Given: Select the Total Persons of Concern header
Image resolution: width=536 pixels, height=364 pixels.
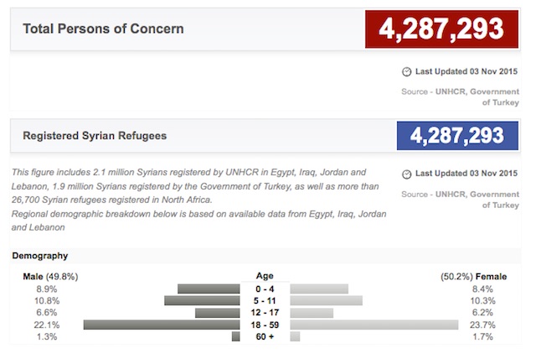Looking at the screenshot, I should [103, 29].
